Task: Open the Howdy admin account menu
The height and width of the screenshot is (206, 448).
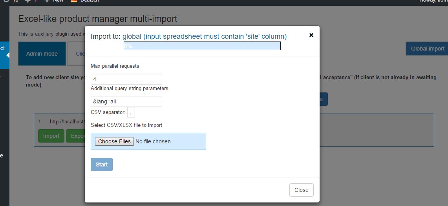Action: click(433, 1)
